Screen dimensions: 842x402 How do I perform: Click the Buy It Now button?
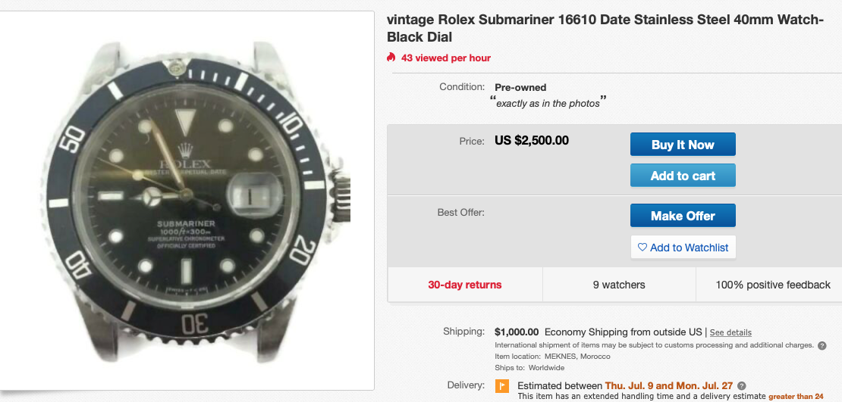[683, 145]
